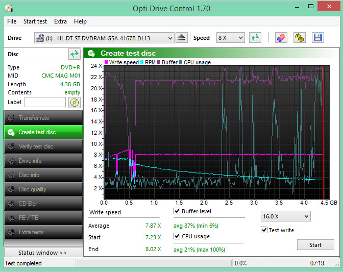
Task: Click the Test completed status text
Action: pos(23,263)
